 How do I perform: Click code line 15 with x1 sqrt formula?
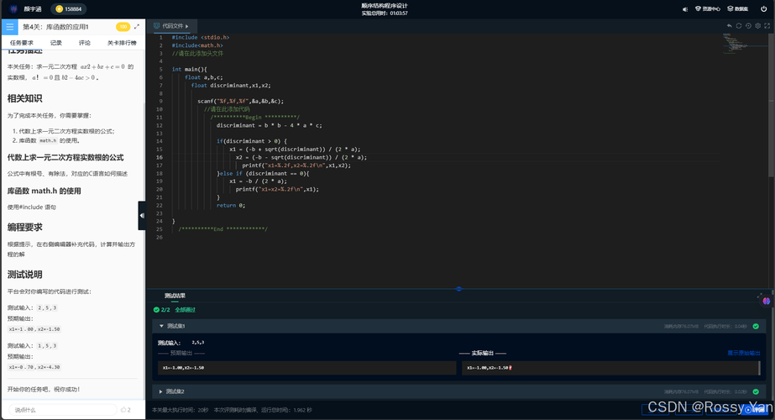295,149
